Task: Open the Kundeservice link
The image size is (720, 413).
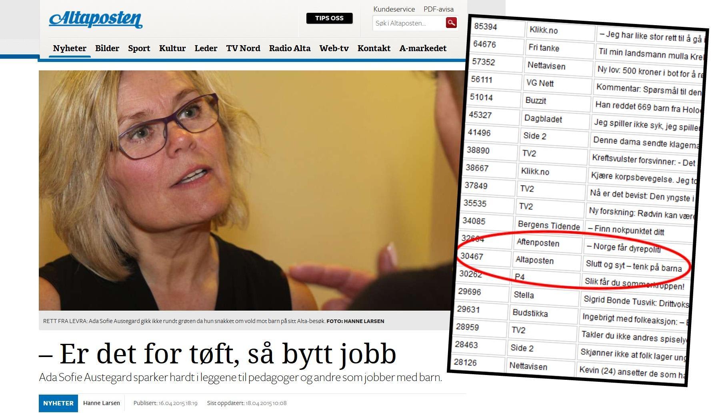Action: 394,9
